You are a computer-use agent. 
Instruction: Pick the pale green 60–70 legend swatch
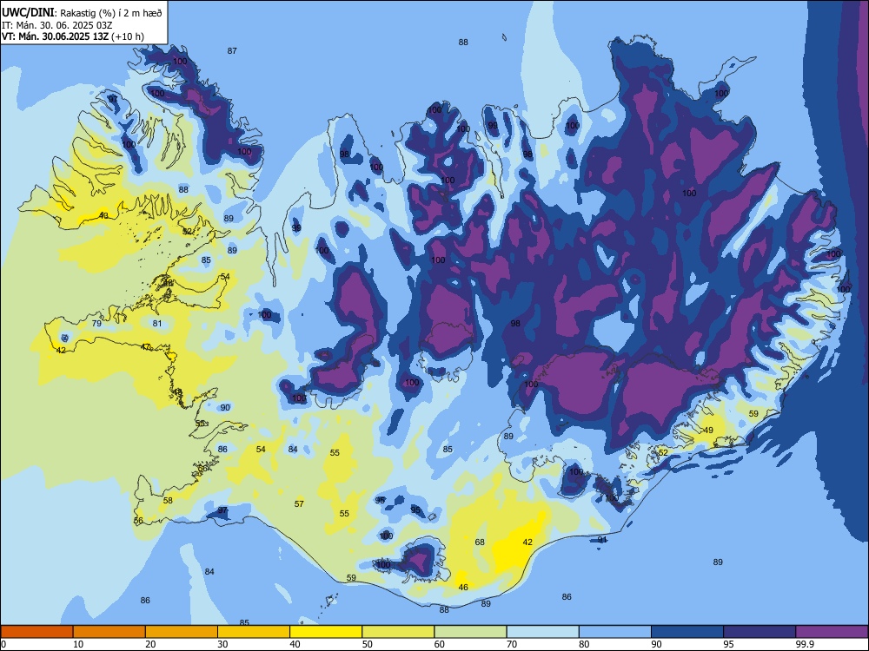pyautogui.click(x=470, y=632)
